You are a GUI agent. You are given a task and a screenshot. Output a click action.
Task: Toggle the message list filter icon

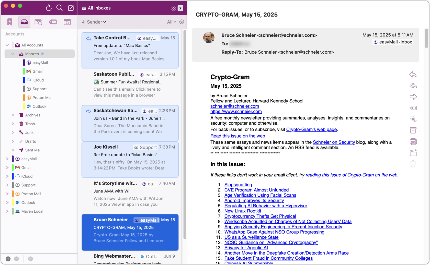(182, 22)
